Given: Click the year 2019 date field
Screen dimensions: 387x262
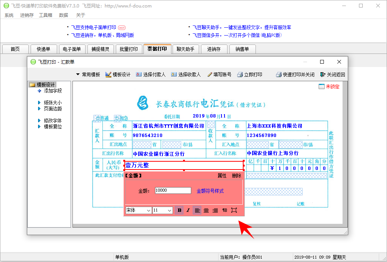Looking at the screenshot, I should (199, 116).
